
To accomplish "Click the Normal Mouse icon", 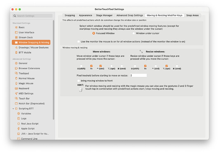I will click(16, 78).
